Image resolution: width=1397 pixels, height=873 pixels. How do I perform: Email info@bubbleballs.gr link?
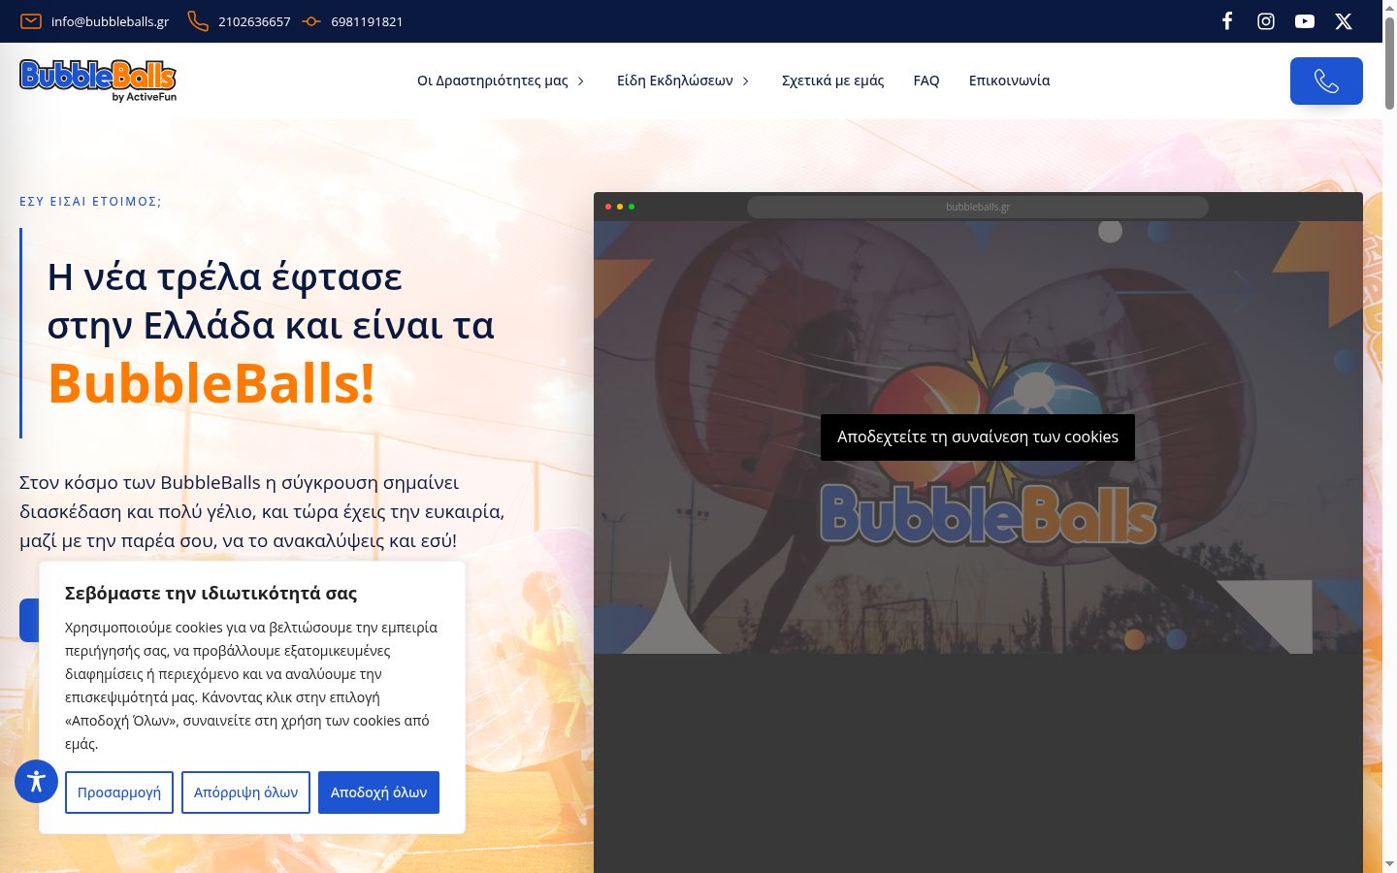(x=110, y=21)
